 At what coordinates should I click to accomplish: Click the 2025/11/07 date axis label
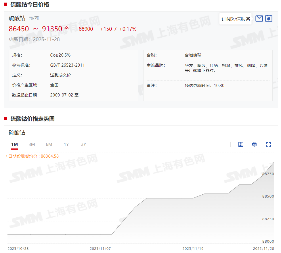pyautogui.click(x=100, y=248)
